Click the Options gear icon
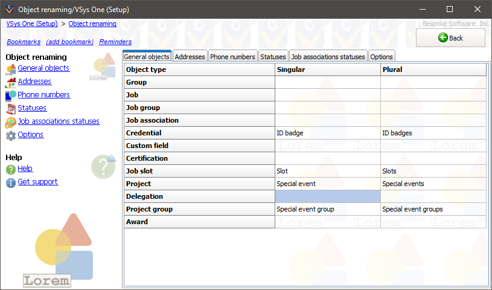The image size is (492, 290). point(10,135)
